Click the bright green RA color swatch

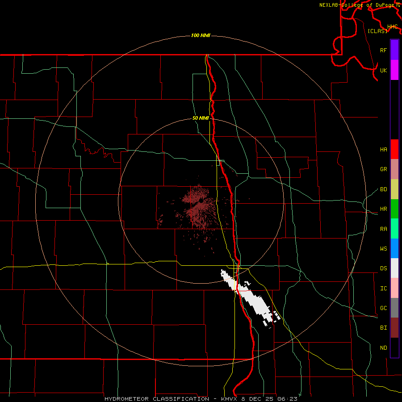[394, 229]
